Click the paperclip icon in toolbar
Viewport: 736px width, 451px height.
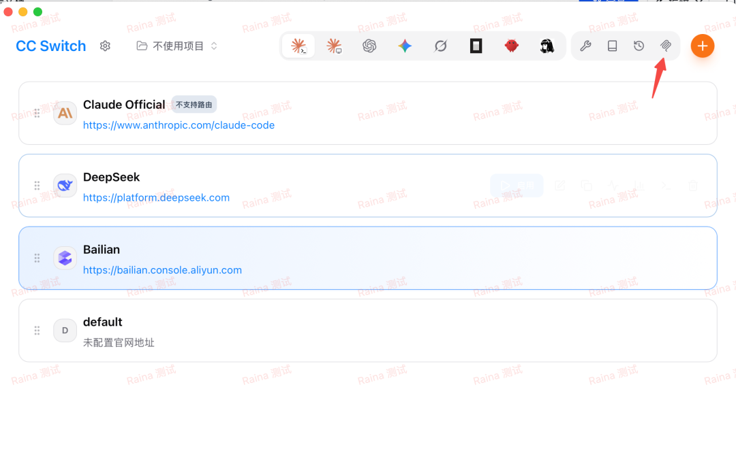(x=666, y=46)
